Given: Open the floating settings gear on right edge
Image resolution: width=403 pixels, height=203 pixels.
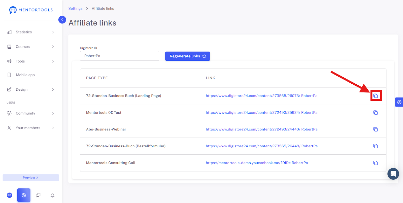Looking at the screenshot, I should (x=399, y=102).
